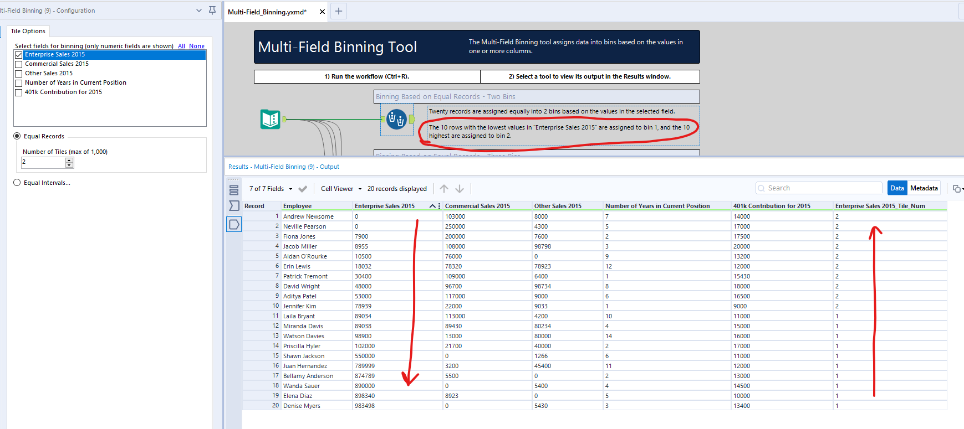The image size is (964, 429).
Task: Select the Shawn Jackson cell
Action: (x=317, y=356)
